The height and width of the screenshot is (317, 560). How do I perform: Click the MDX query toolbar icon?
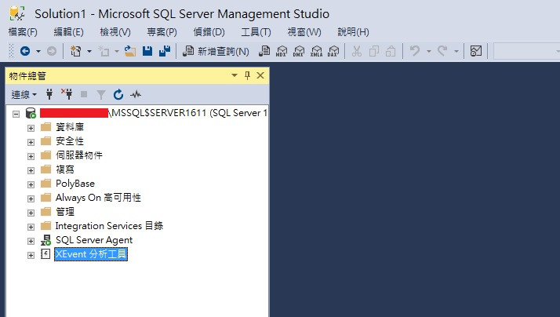(282, 51)
